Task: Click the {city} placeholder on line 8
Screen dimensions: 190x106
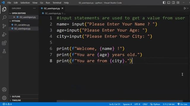Action: coord(117,61)
